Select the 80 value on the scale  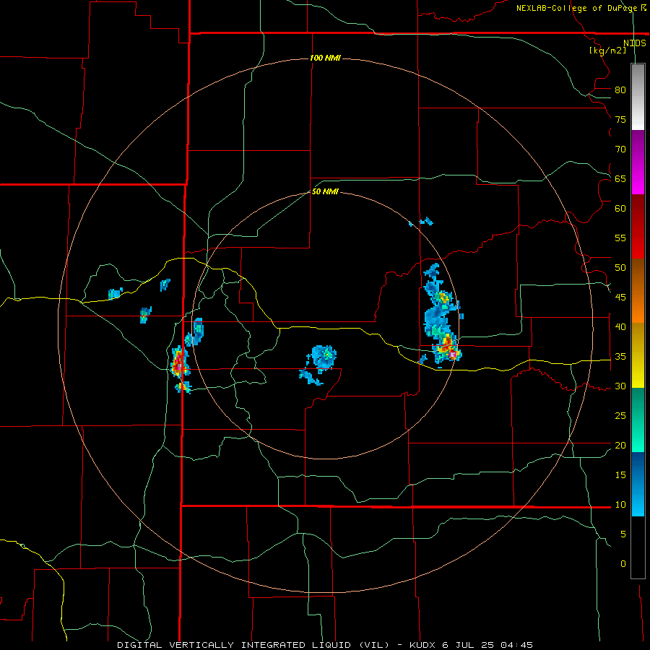pos(620,90)
